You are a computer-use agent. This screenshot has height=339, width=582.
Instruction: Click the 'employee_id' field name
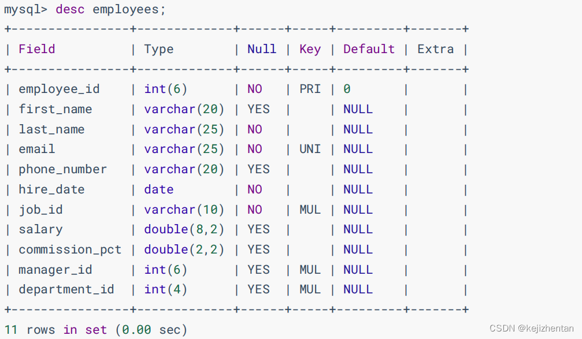59,90
